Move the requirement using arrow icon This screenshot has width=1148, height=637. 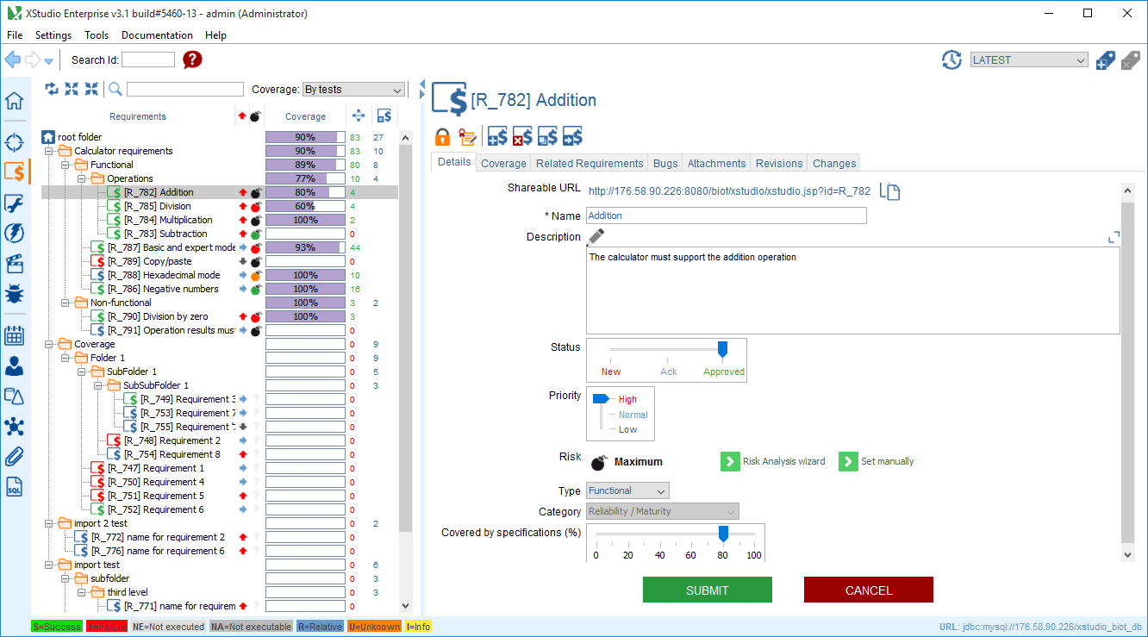572,136
